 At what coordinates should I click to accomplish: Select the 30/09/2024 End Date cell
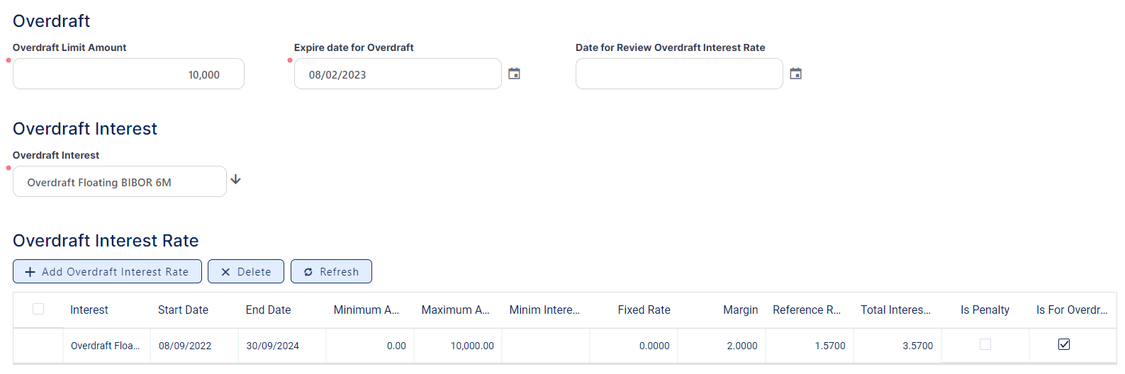click(x=273, y=346)
